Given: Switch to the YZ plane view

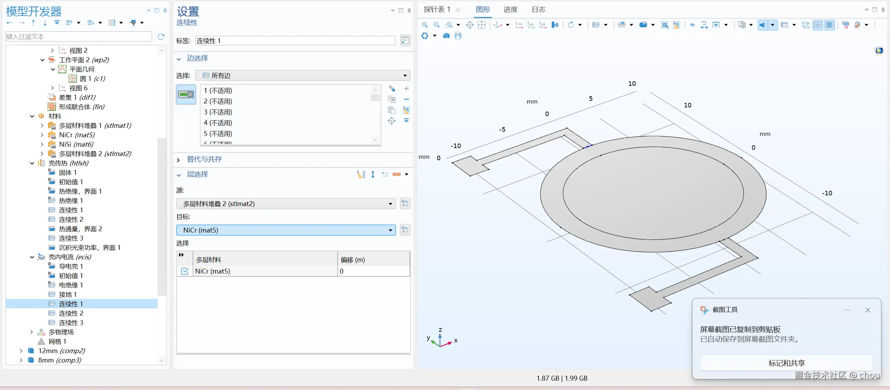Looking at the screenshot, I should [x=531, y=25].
